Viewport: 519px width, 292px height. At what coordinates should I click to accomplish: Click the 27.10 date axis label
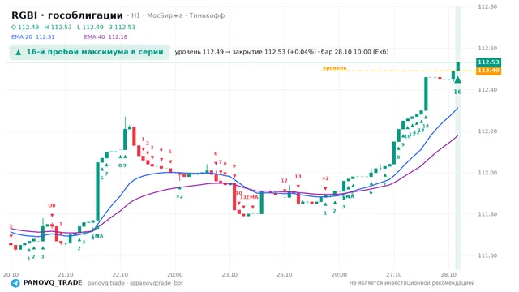point(394,274)
